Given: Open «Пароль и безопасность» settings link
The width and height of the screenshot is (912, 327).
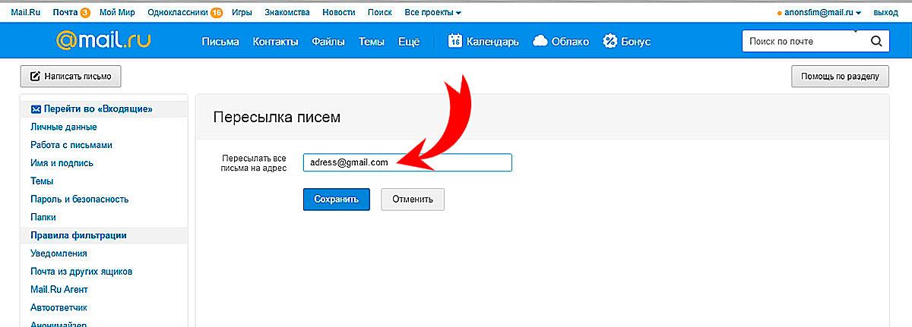Looking at the screenshot, I should click(x=80, y=200).
